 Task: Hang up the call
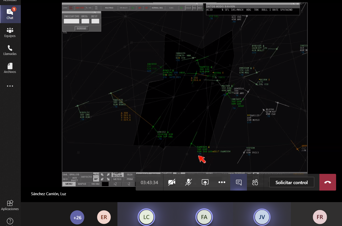328,182
